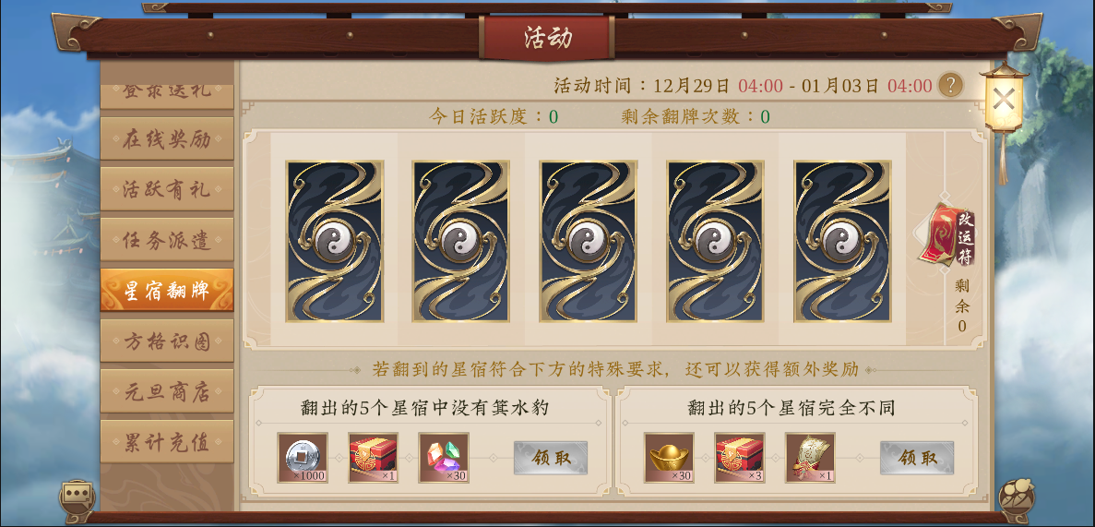Viewport: 1095px width, 527px height.
Task: Go to the 累计充值 tab
Action: [167, 441]
